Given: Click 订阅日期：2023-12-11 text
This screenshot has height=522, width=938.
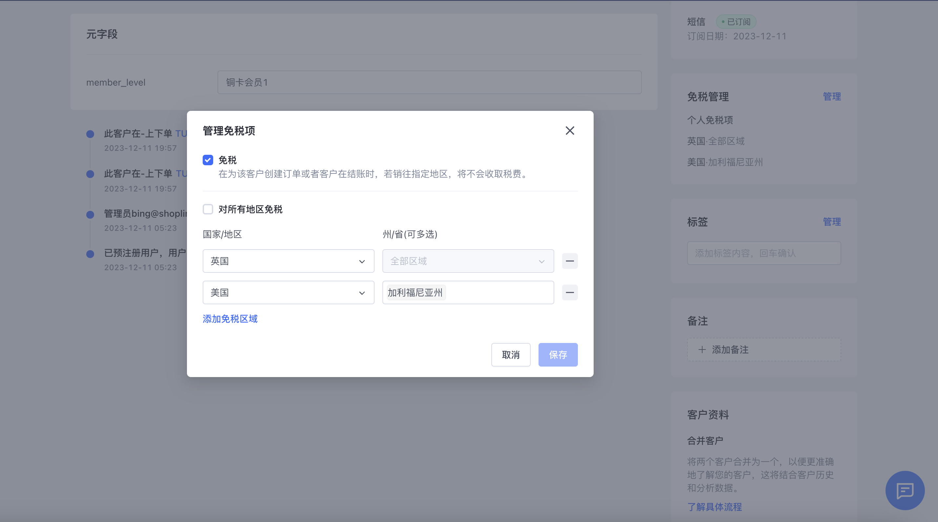Looking at the screenshot, I should pyautogui.click(x=737, y=36).
